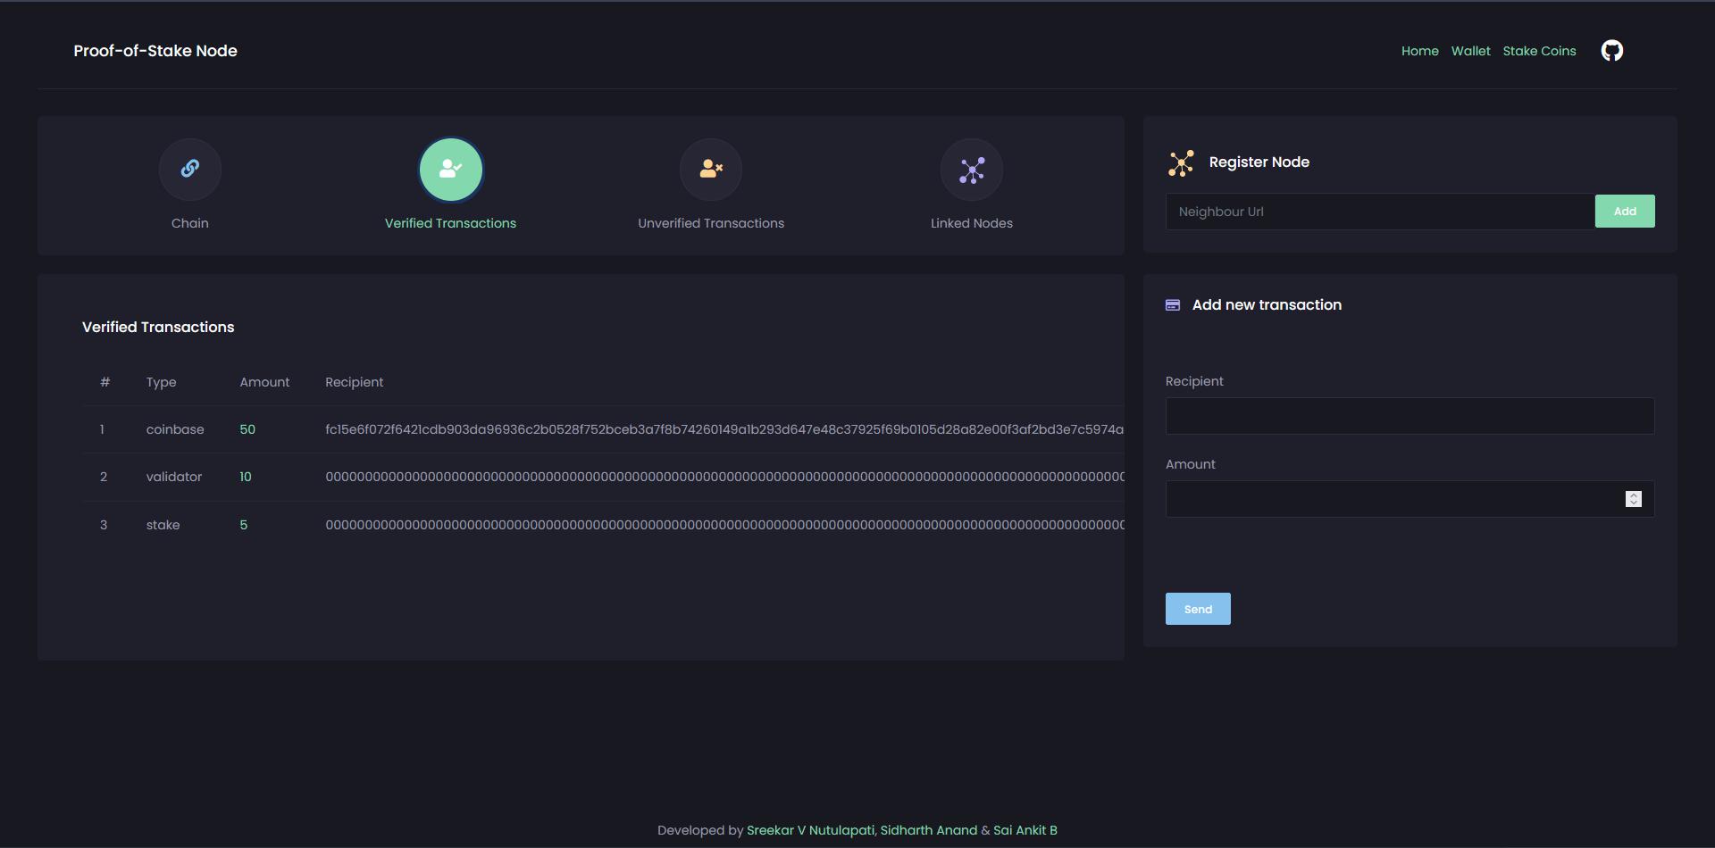Open the Unverified Transactions user icon
Image resolution: width=1715 pixels, height=848 pixels.
[711, 169]
